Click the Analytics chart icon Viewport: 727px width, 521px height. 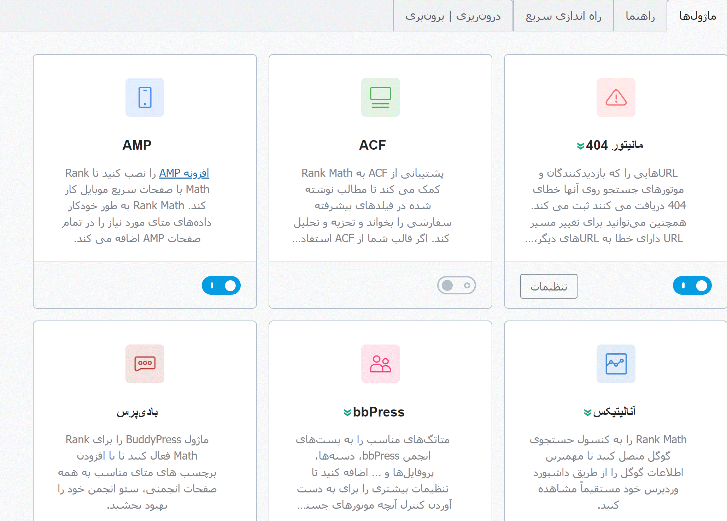point(616,364)
